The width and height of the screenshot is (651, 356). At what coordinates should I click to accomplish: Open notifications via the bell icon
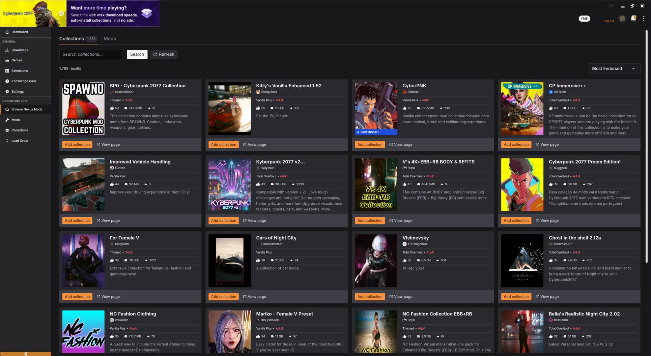point(633,19)
